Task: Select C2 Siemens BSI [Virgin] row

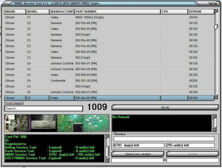Action: pos(109,34)
